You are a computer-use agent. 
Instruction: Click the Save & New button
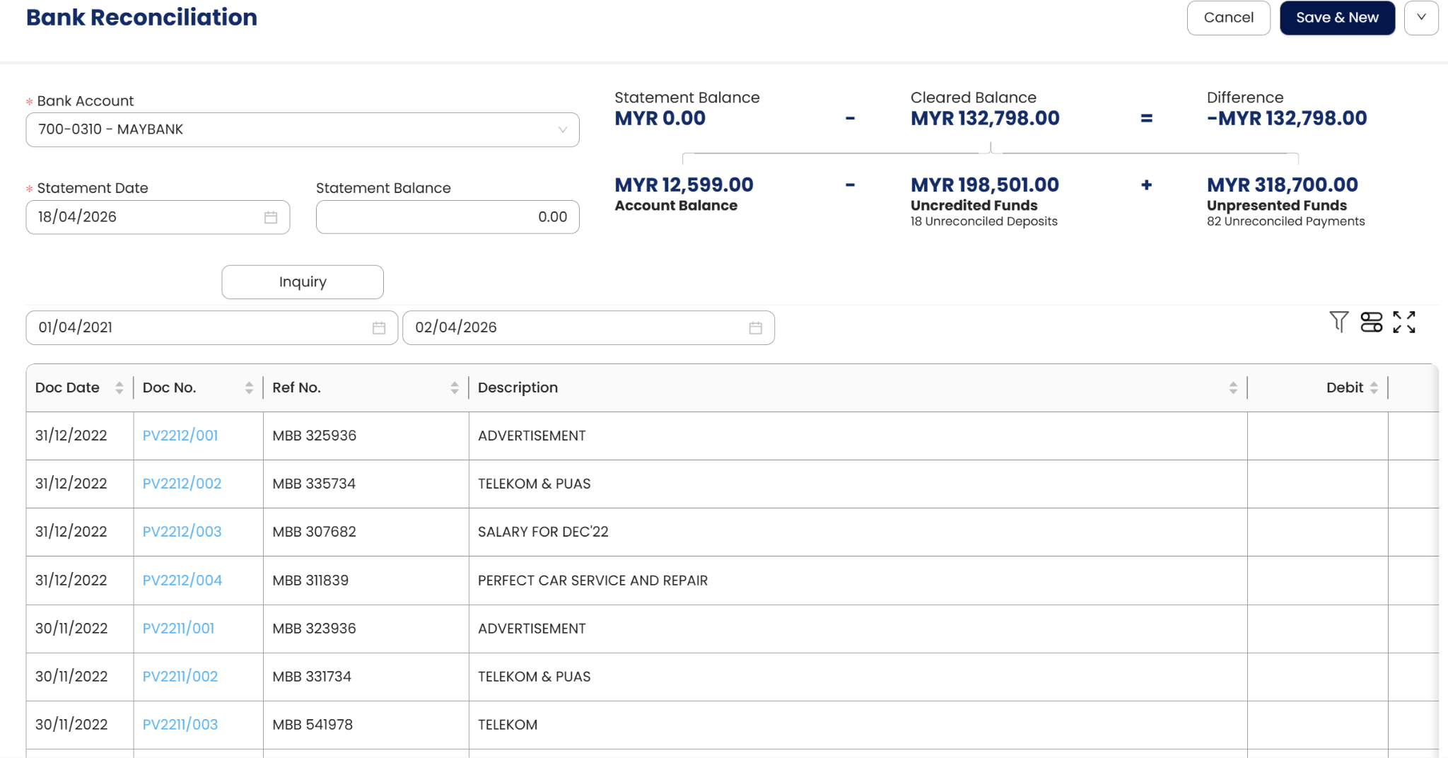tap(1336, 18)
